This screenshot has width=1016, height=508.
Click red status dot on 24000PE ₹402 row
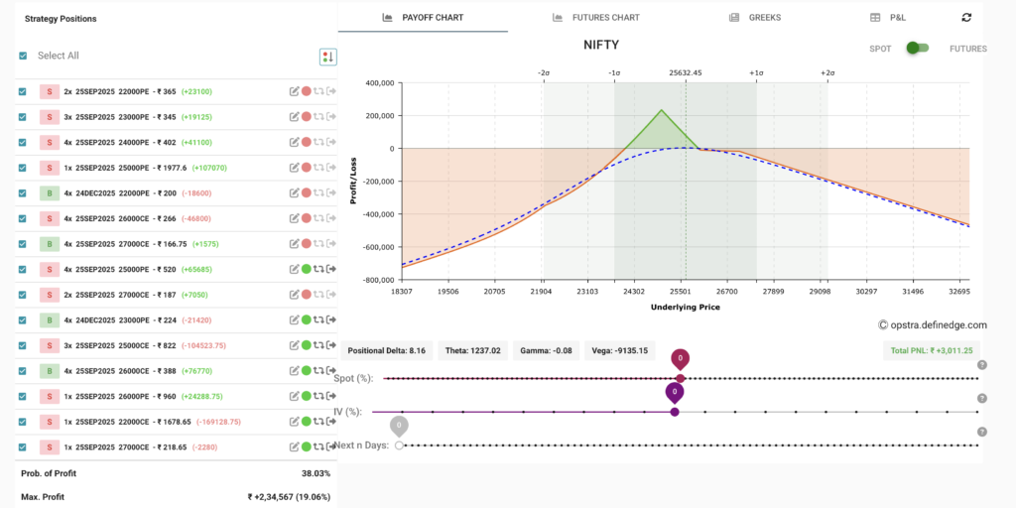click(x=307, y=142)
